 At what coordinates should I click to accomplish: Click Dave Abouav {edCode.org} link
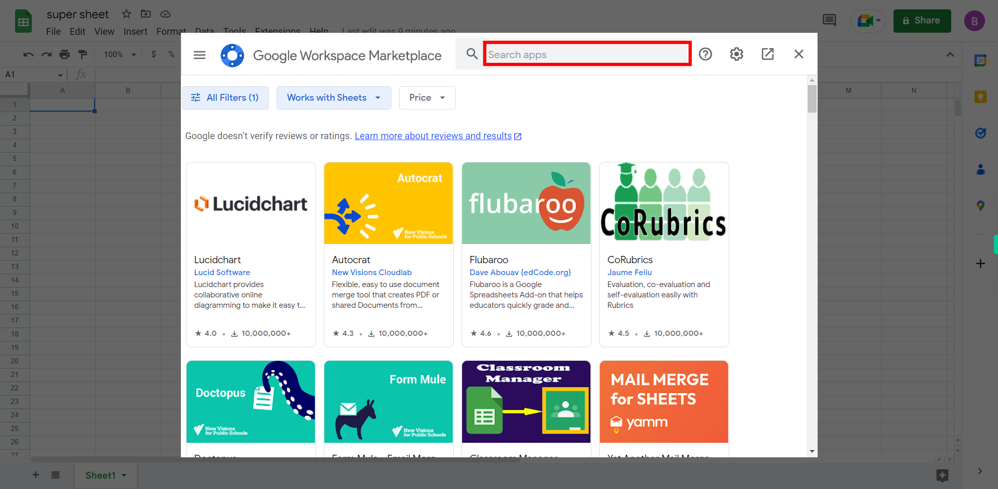pos(520,273)
